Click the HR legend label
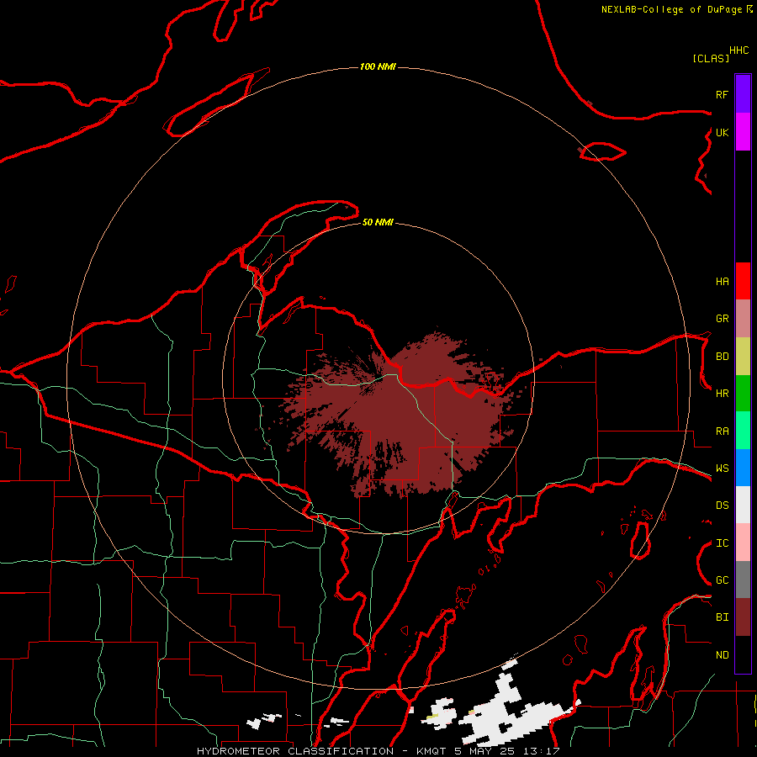The width and height of the screenshot is (757, 757). (x=722, y=393)
